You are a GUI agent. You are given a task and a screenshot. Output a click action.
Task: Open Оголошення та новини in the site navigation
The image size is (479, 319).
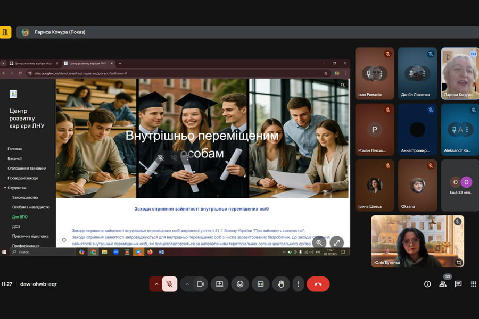(27, 168)
